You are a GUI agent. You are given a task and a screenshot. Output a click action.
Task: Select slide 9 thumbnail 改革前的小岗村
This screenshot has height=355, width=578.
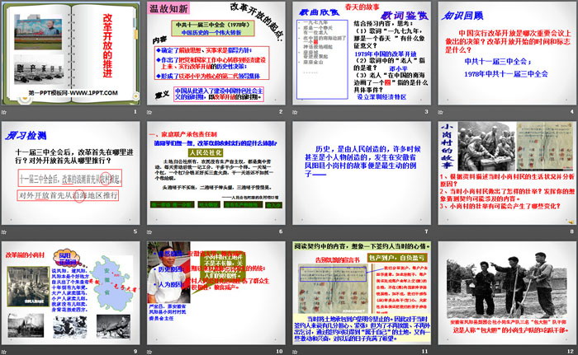(71, 293)
